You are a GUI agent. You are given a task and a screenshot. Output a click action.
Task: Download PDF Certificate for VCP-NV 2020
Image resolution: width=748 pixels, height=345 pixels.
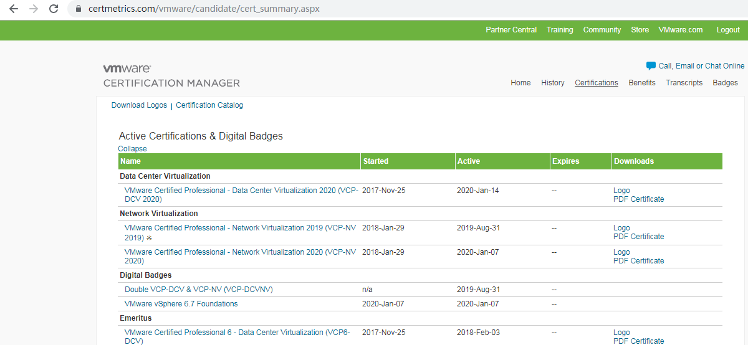click(x=638, y=261)
